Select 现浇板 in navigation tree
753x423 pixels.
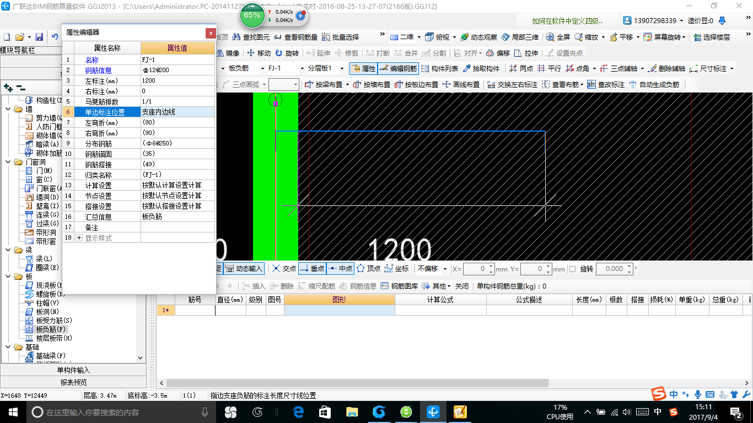tap(44, 285)
